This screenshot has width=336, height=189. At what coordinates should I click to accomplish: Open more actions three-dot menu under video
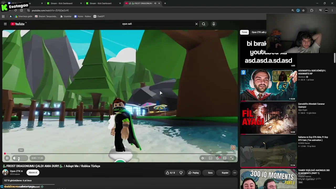[235, 173]
